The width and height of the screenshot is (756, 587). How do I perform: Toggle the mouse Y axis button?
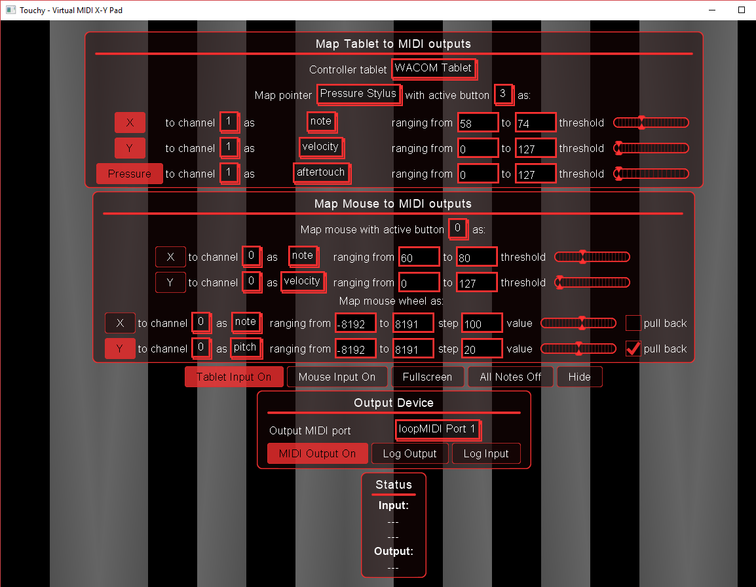point(170,282)
